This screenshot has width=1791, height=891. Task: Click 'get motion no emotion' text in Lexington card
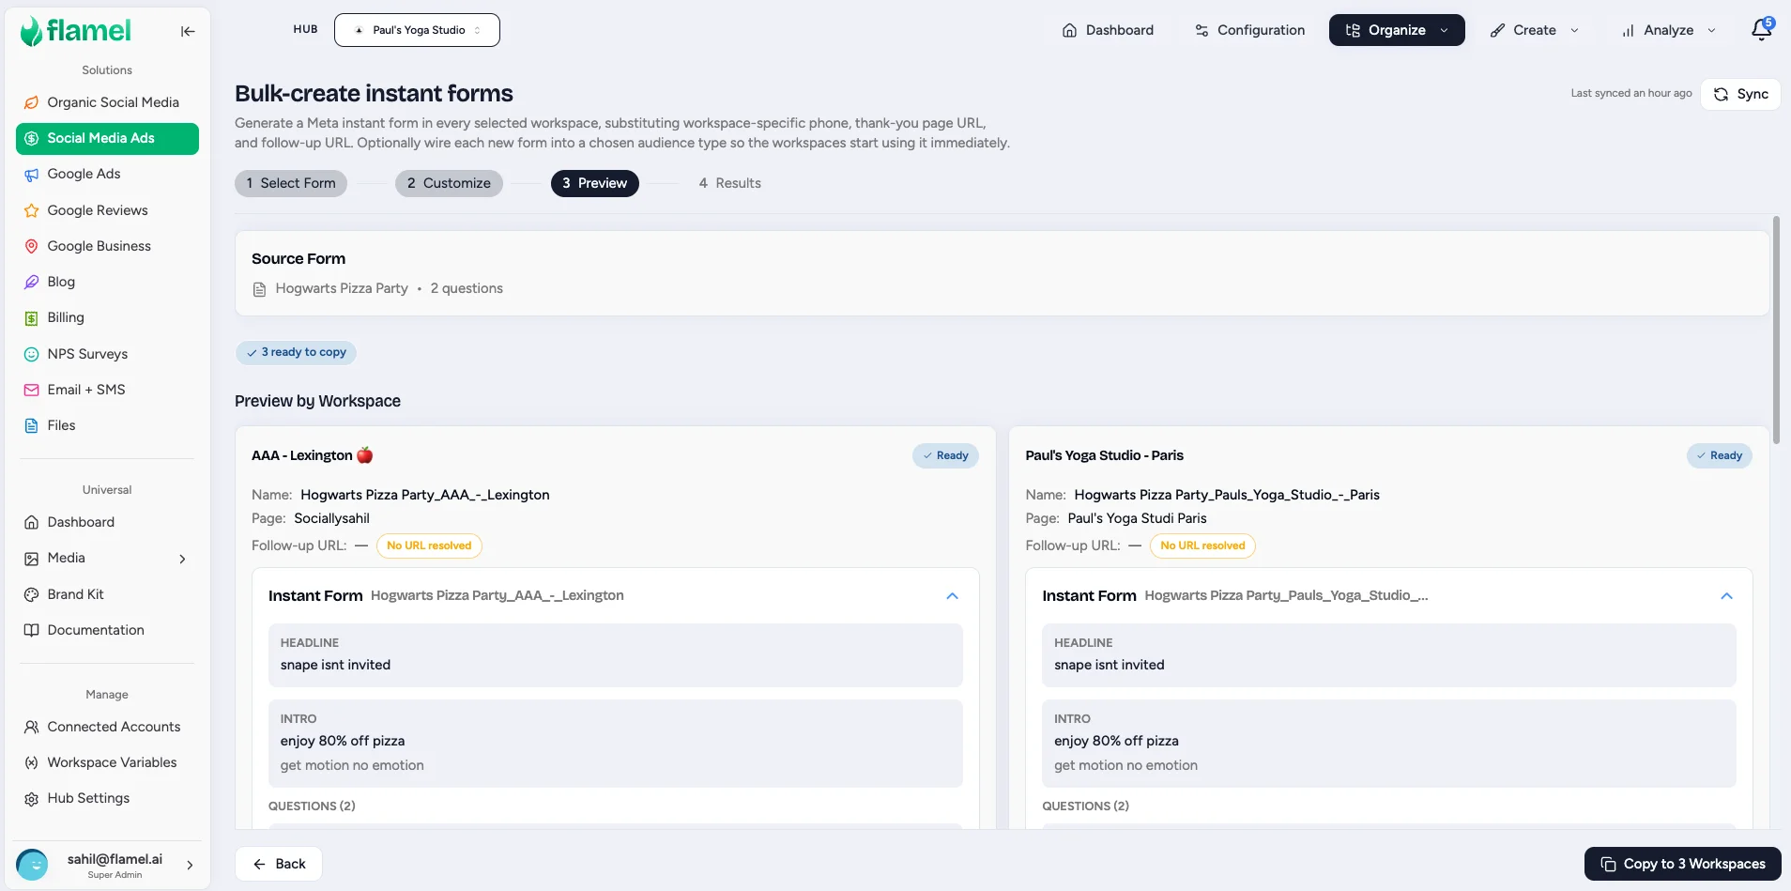(352, 765)
